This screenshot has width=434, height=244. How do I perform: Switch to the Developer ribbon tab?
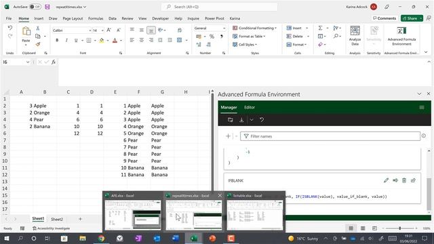point(160,18)
